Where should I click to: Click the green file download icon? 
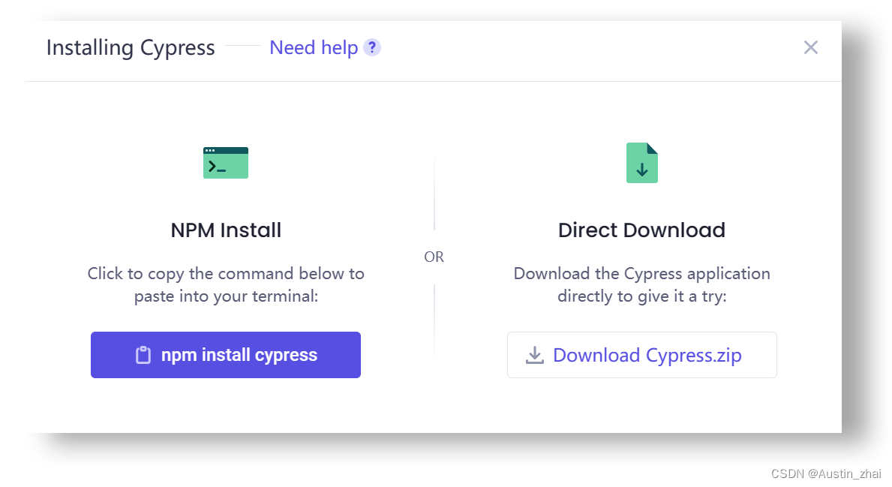pyautogui.click(x=641, y=163)
